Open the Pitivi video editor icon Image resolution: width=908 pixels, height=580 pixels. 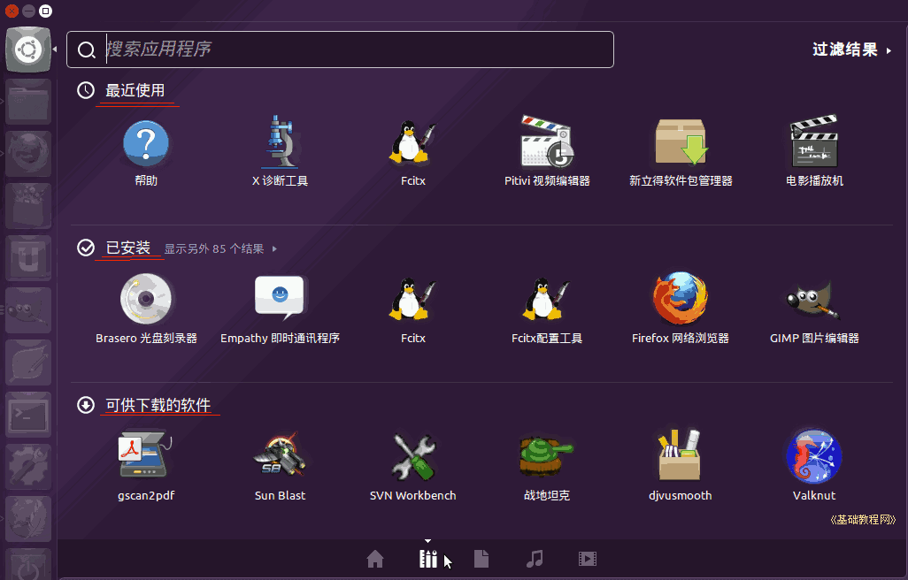tap(547, 142)
